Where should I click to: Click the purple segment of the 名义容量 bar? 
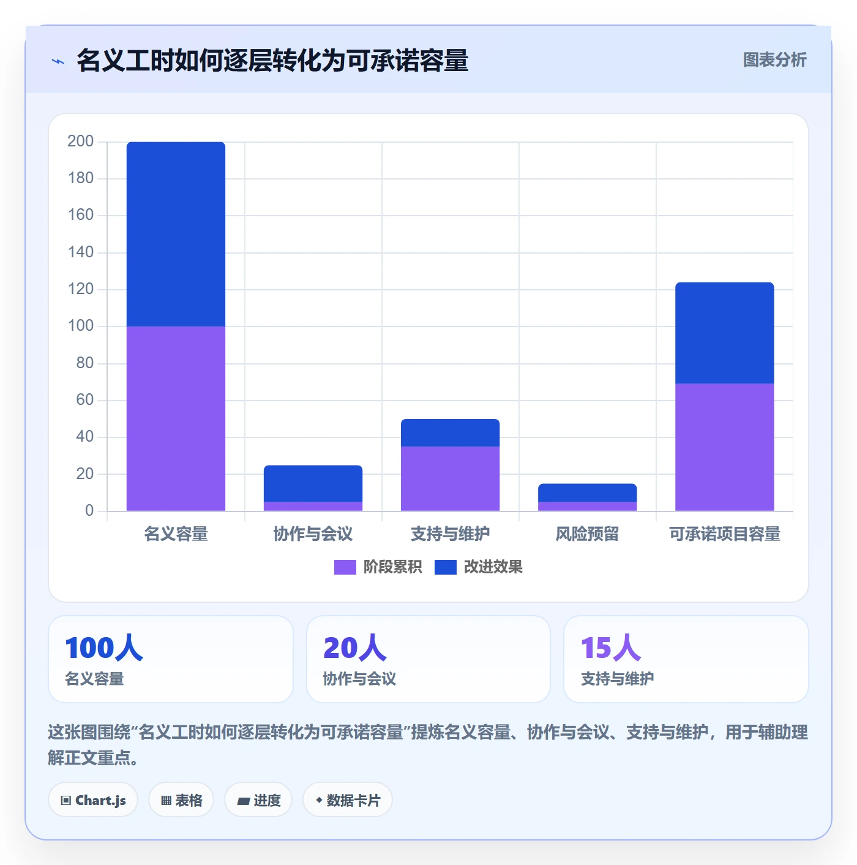(176, 418)
